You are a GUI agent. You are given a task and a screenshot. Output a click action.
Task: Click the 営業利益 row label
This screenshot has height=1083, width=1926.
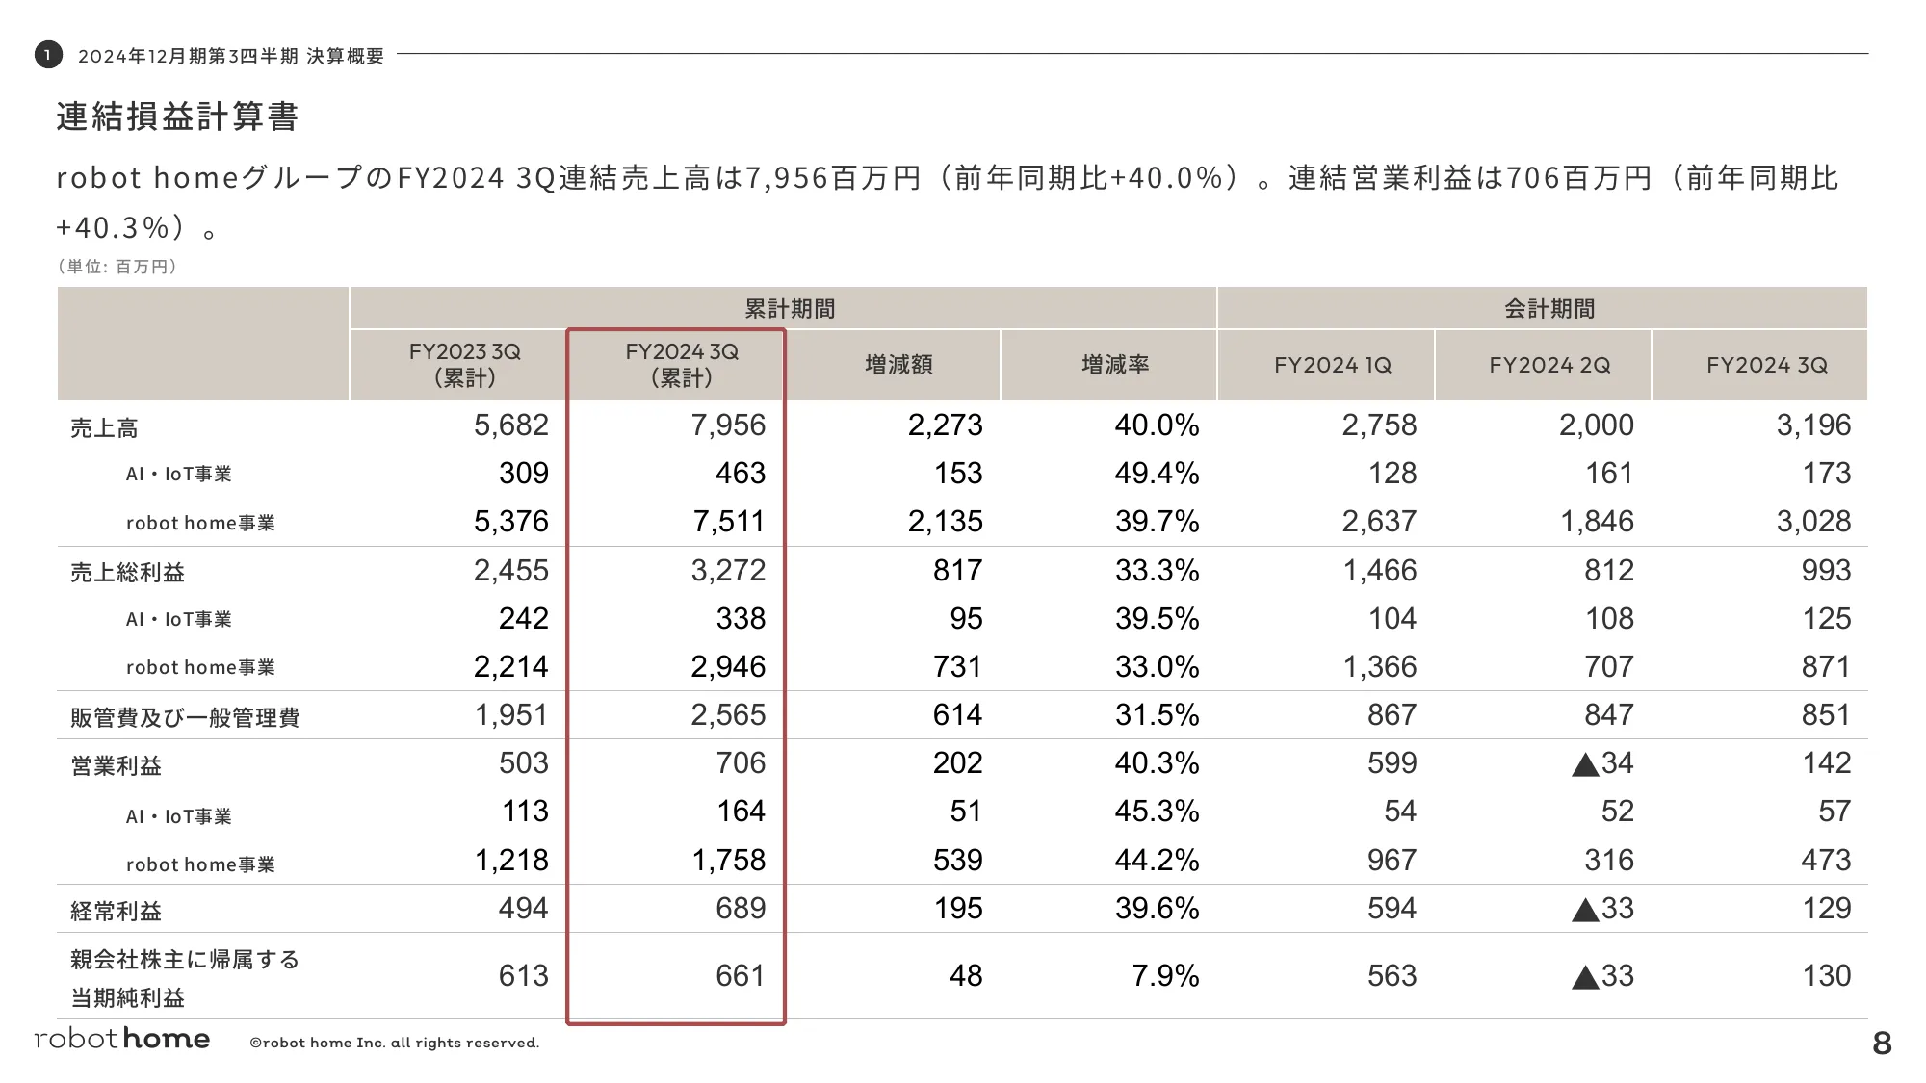point(116,766)
